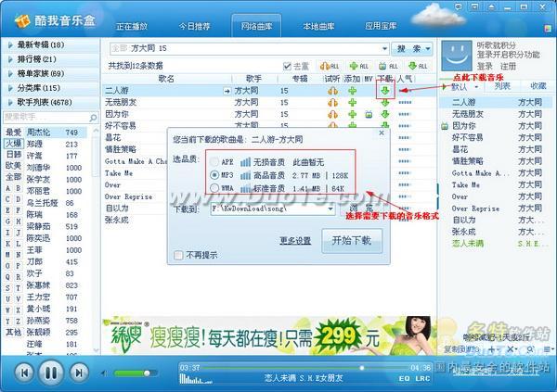The image size is (557, 392).
Task: Preview 因为你 with headphone icon
Action: pyautogui.click(x=333, y=114)
